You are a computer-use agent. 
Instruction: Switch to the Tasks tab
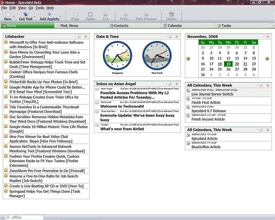click(x=243, y=26)
